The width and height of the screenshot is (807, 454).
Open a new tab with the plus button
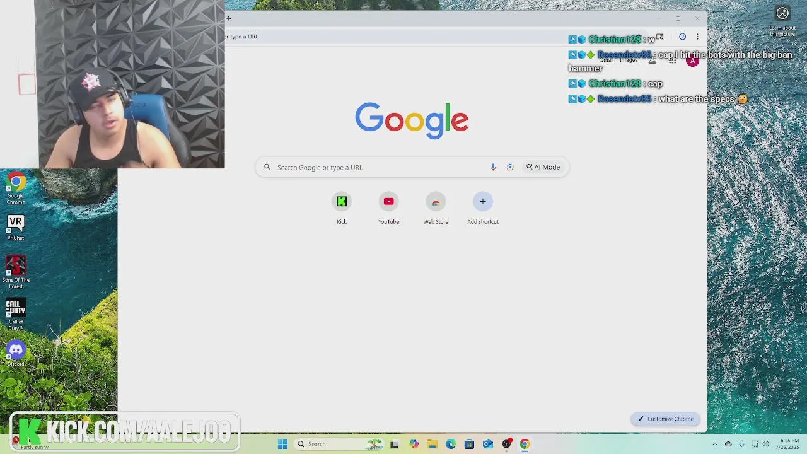229,18
